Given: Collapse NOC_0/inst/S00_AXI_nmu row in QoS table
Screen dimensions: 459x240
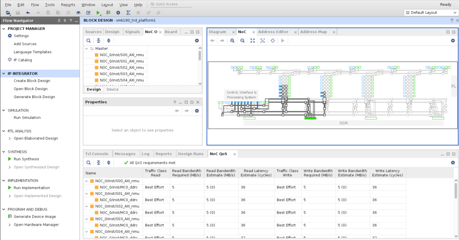Looking at the screenshot, I should coord(87,181).
